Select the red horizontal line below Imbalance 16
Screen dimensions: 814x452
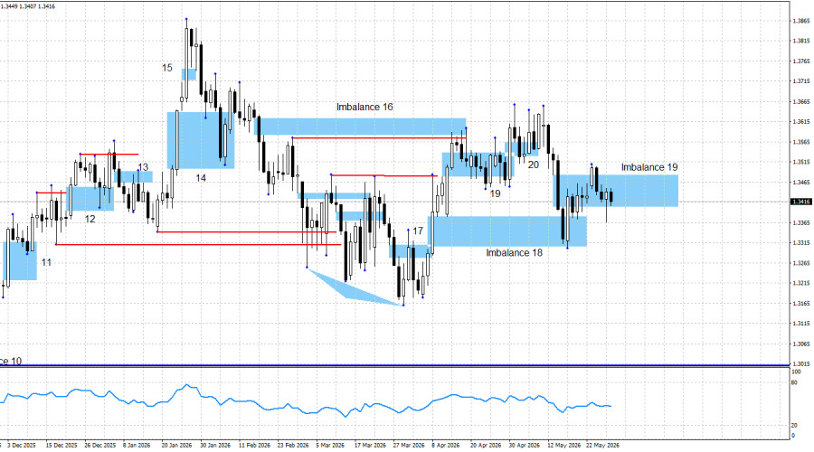(x=379, y=138)
